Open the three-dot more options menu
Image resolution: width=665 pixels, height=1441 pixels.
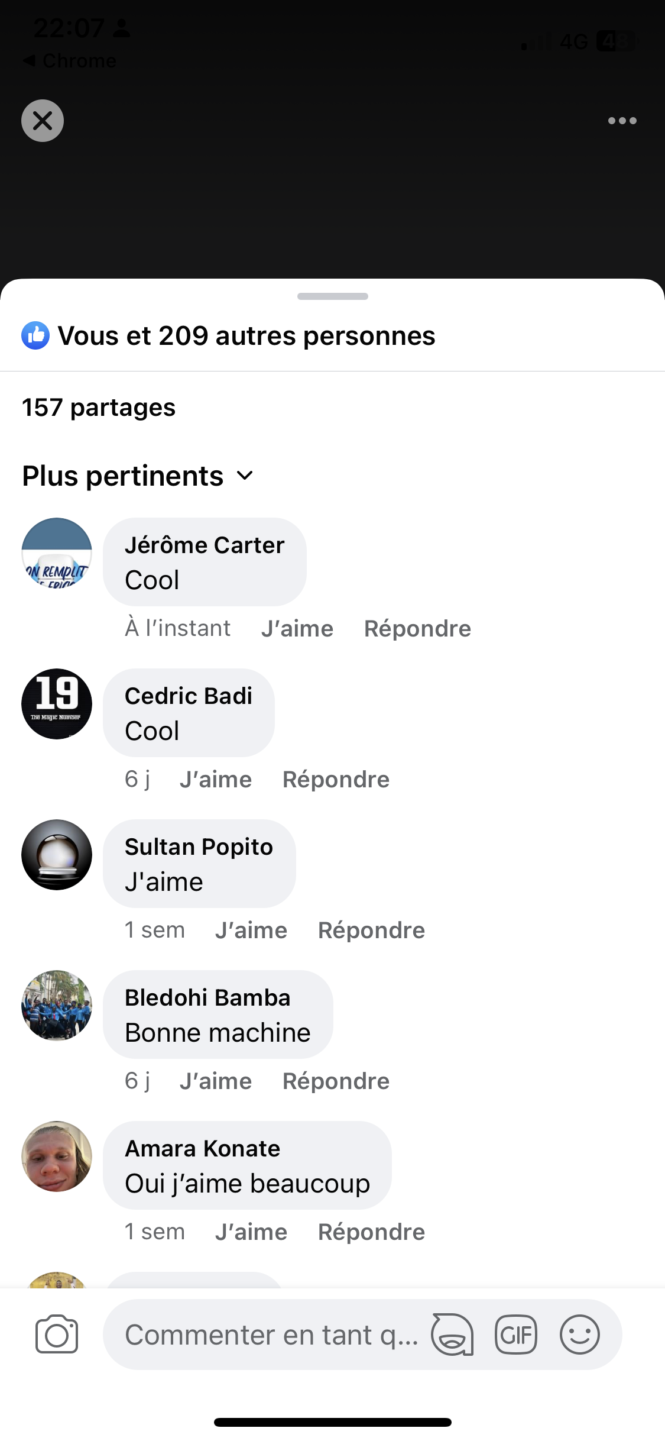click(622, 121)
